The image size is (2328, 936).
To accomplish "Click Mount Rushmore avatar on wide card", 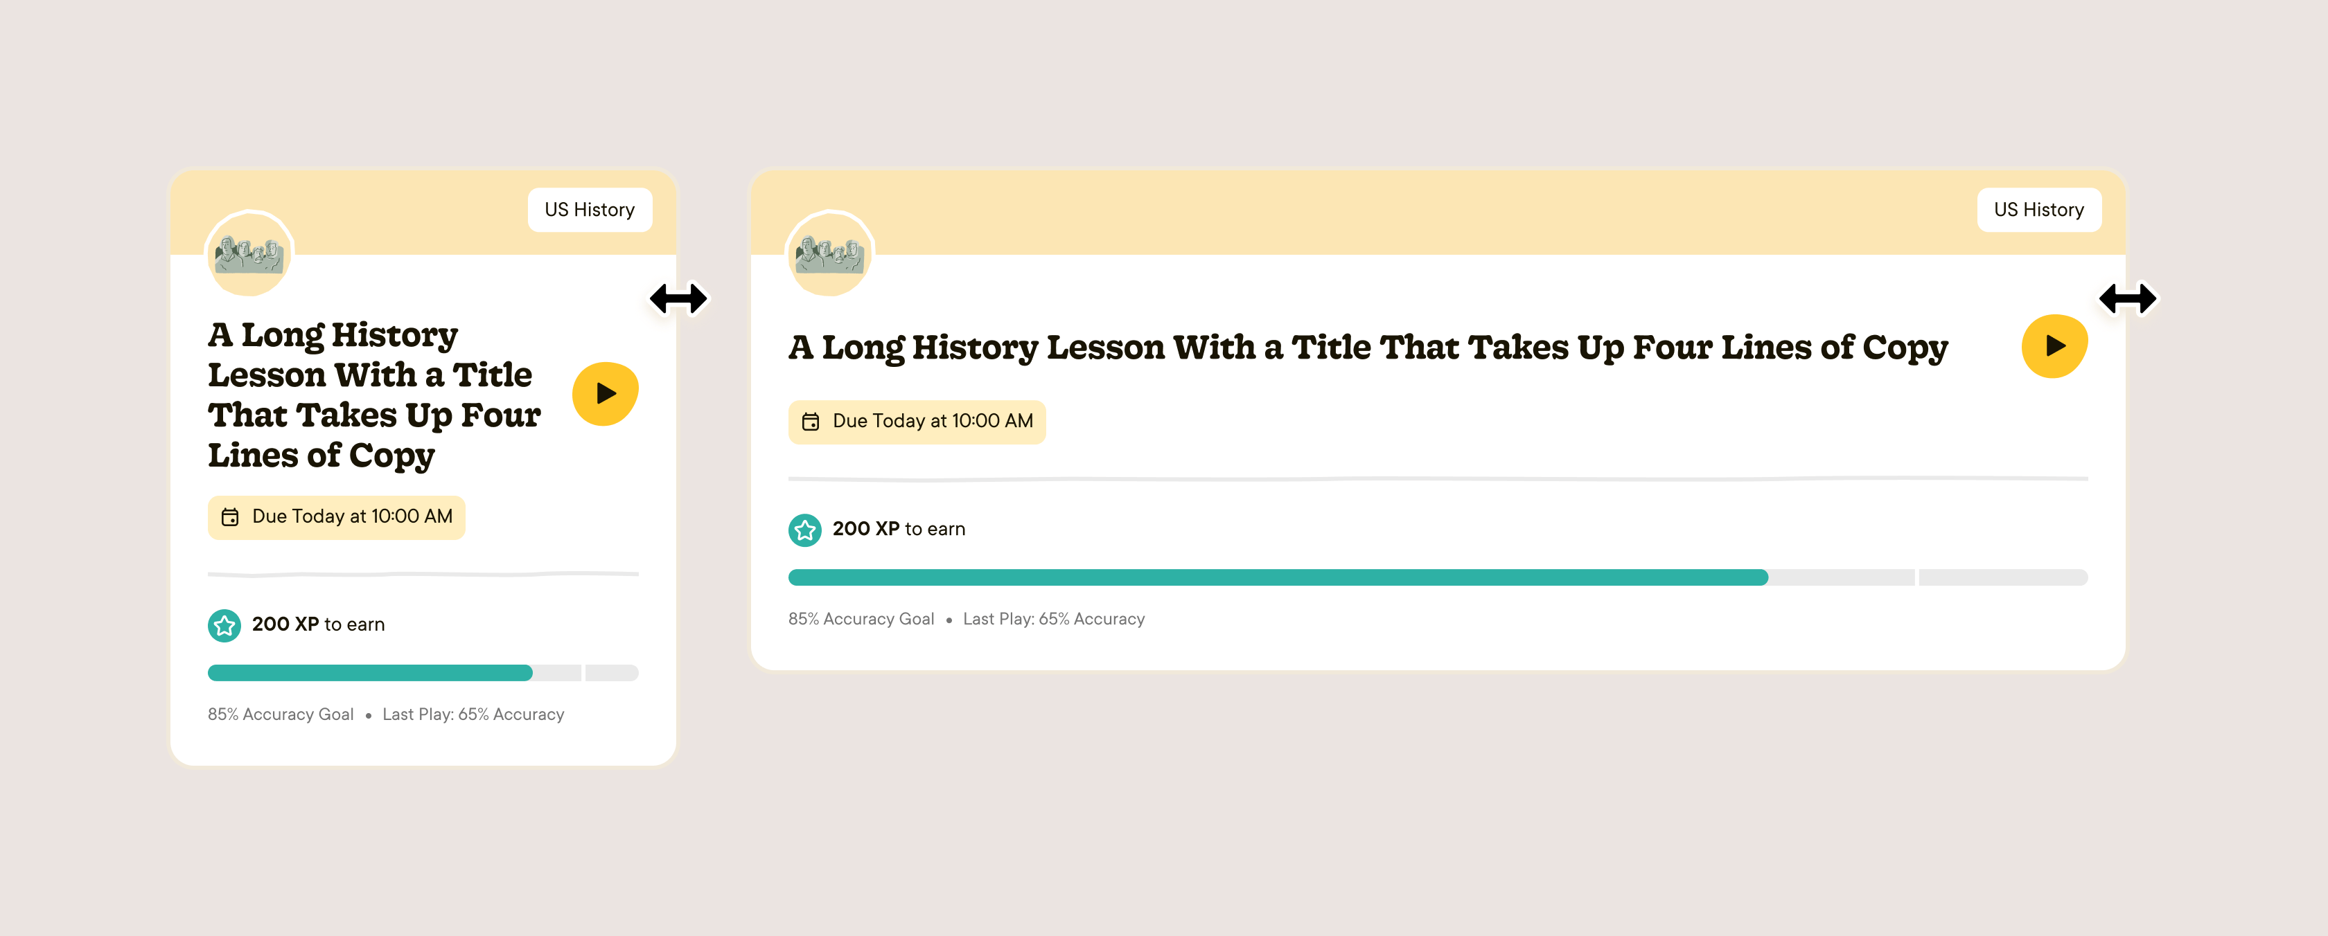I will pyautogui.click(x=829, y=253).
